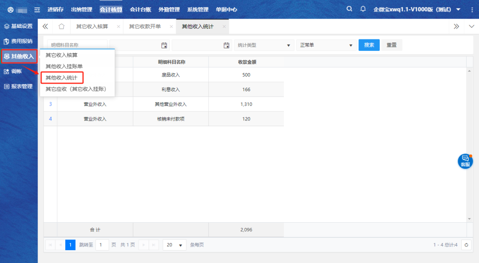Open the search magnifier icon
The height and width of the screenshot is (263, 479).
pos(349,9)
